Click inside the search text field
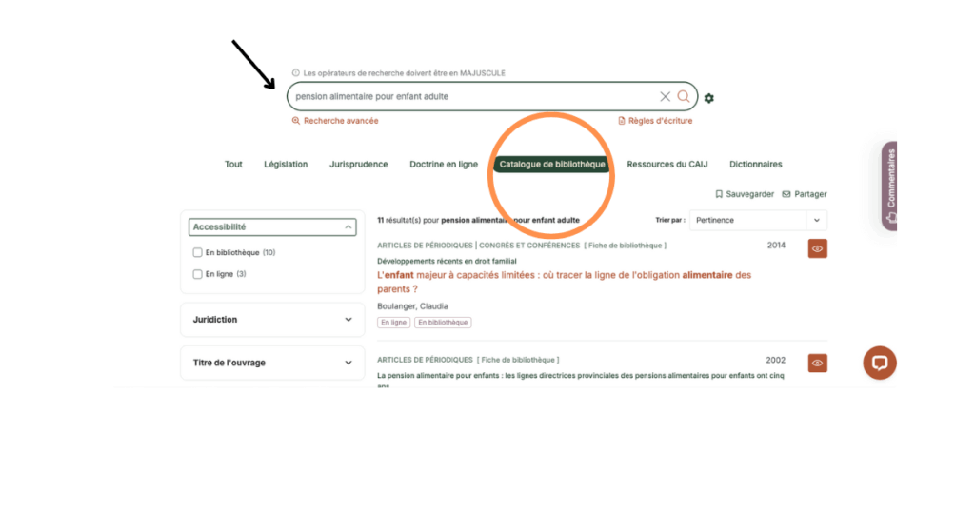This screenshot has height=512, width=975. click(x=467, y=96)
